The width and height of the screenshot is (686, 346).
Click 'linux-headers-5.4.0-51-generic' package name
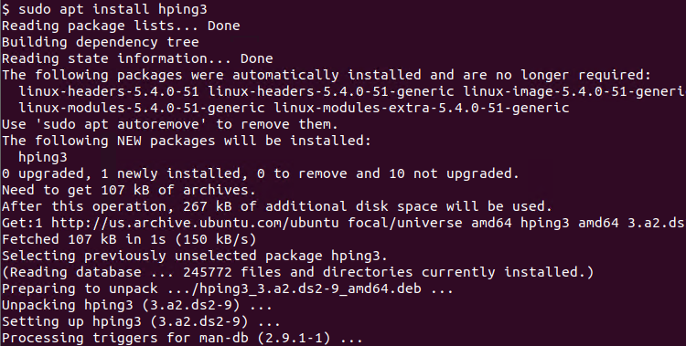[331, 91]
